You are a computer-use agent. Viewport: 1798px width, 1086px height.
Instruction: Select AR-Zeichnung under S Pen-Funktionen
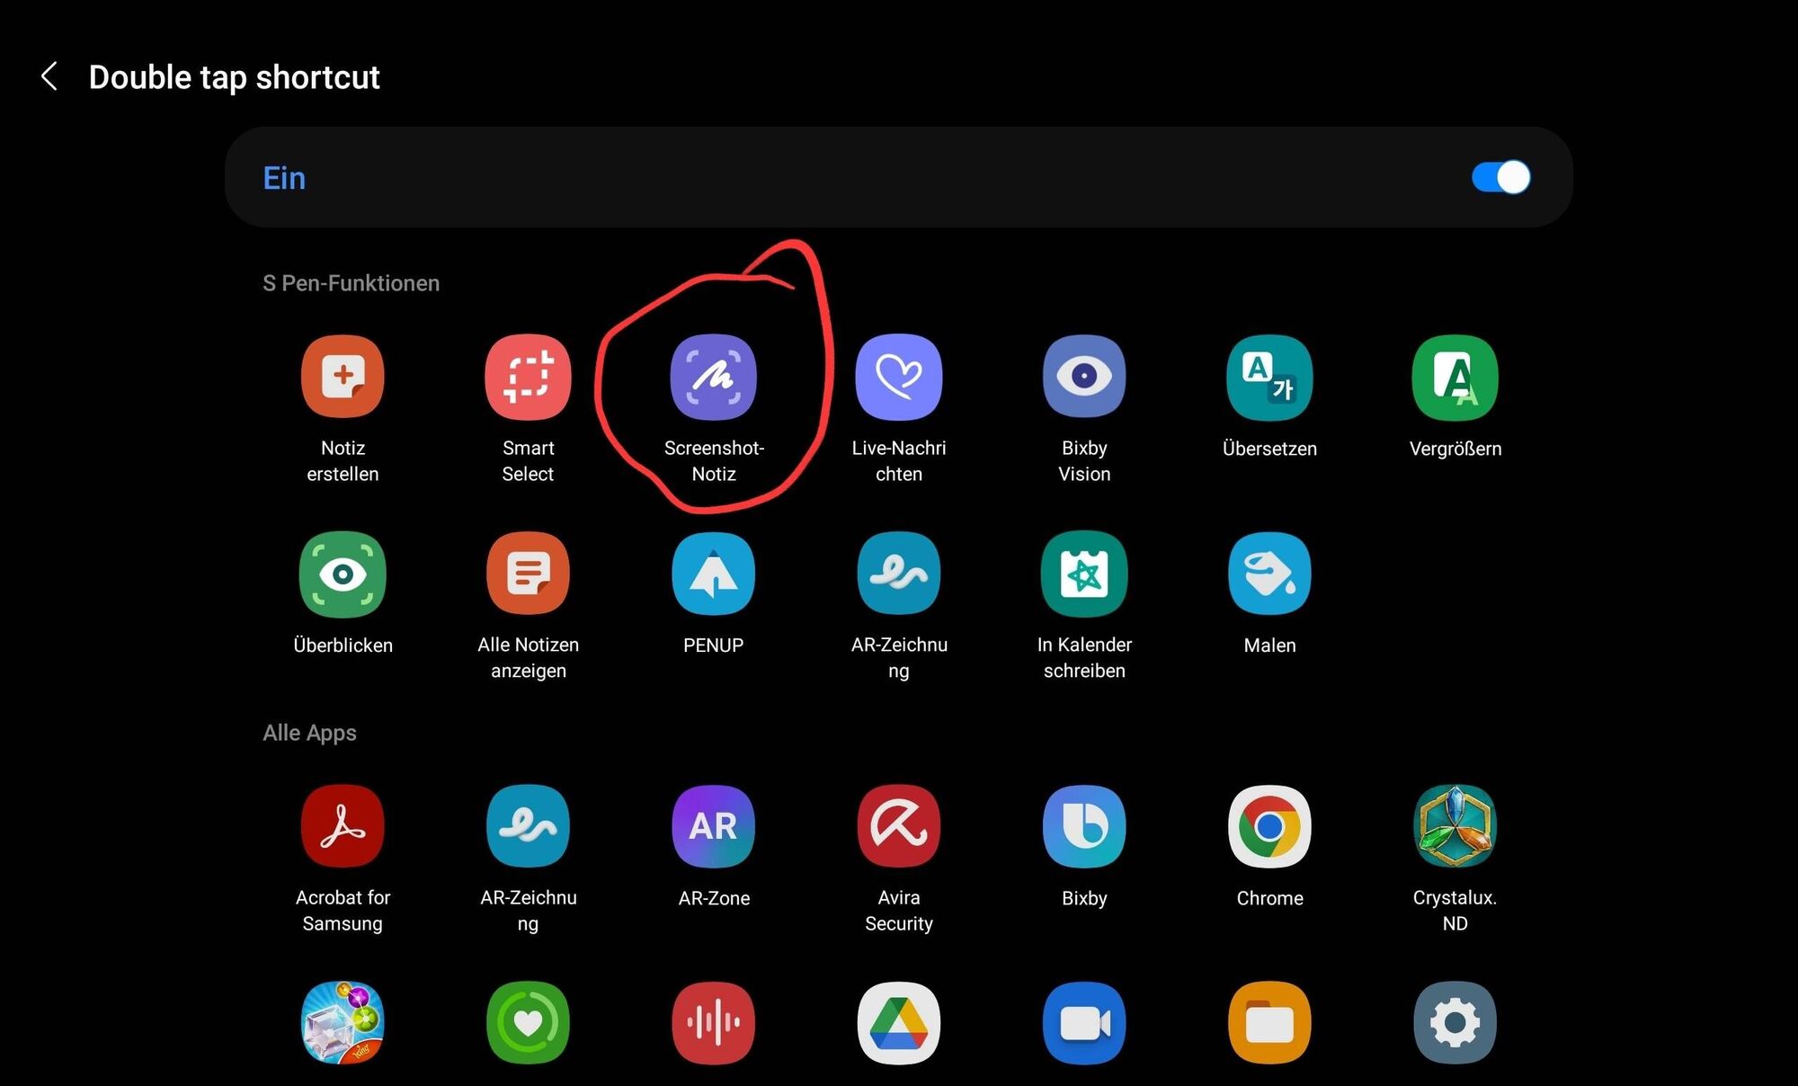[899, 574]
